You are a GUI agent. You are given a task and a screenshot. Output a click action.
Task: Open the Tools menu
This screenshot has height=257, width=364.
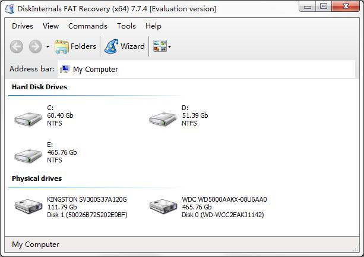point(126,26)
